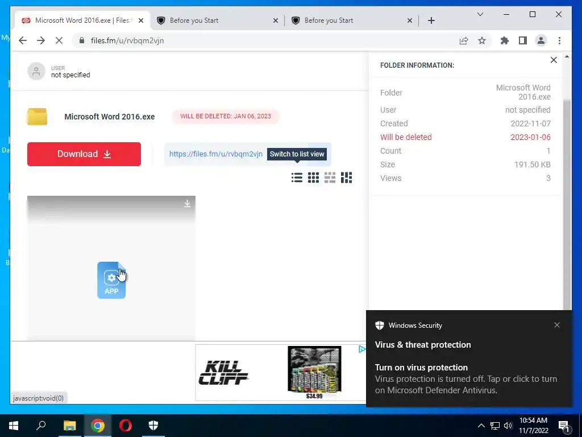The height and width of the screenshot is (437, 582).
Task: Click the volume tray icon
Action: (x=508, y=426)
